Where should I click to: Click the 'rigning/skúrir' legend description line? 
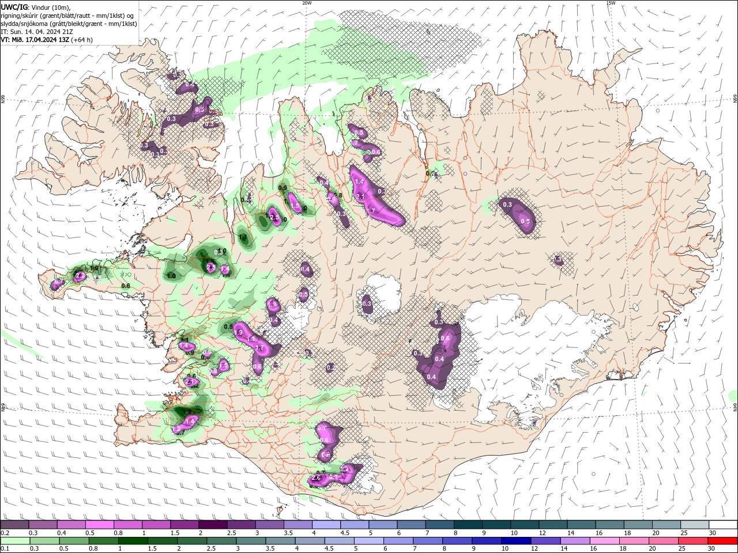pos(68,16)
